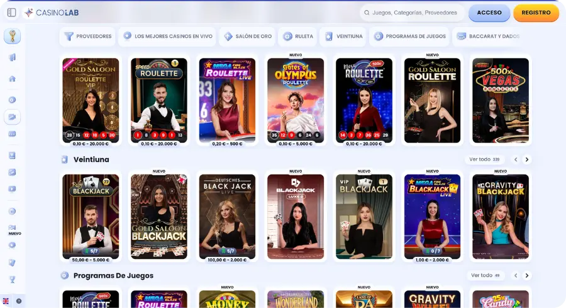Image resolution: width=566 pixels, height=308 pixels.
Task: Open Gravity Blackjack game card
Action: coord(501,217)
